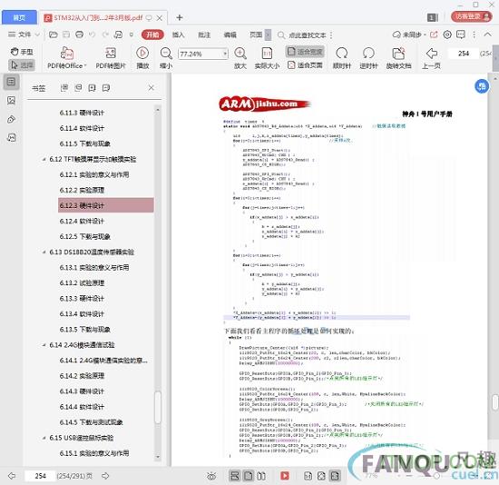Click the print icon in quick toolbar
The image size is (499, 485).
pos(79,35)
